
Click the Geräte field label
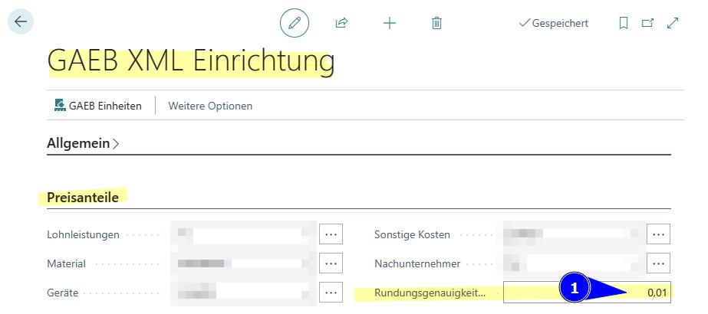click(x=63, y=293)
